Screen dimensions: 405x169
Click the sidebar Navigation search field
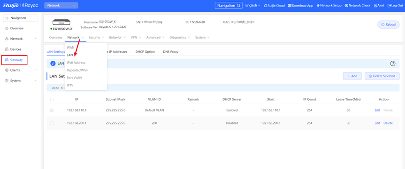(x=20, y=18)
